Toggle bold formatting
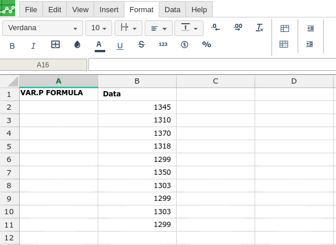Viewport: 336px width, 245px height. [12, 46]
